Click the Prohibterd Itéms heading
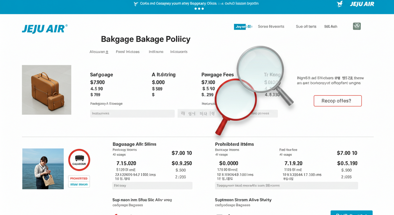The height and width of the screenshot is (215, 394). [x=234, y=144]
